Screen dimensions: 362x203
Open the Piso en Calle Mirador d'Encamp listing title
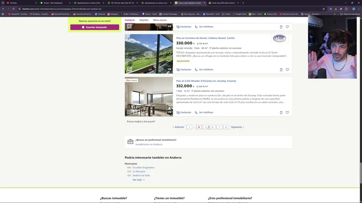coord(206,81)
